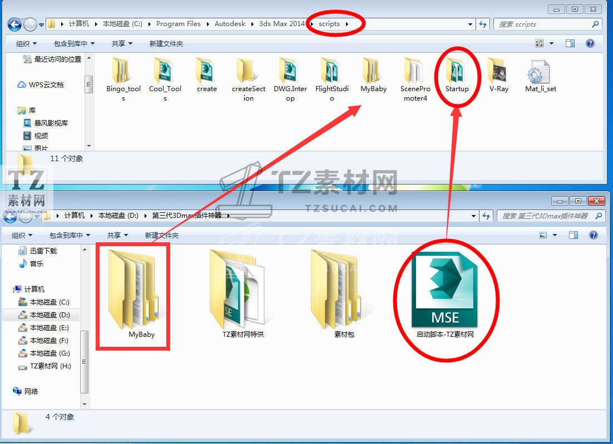The height and width of the screenshot is (444, 613).
Task: Refresh the scripts window address bar
Action: tap(483, 24)
